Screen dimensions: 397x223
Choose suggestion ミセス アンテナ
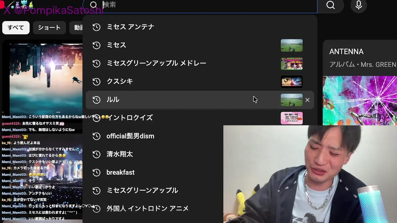click(x=200, y=27)
